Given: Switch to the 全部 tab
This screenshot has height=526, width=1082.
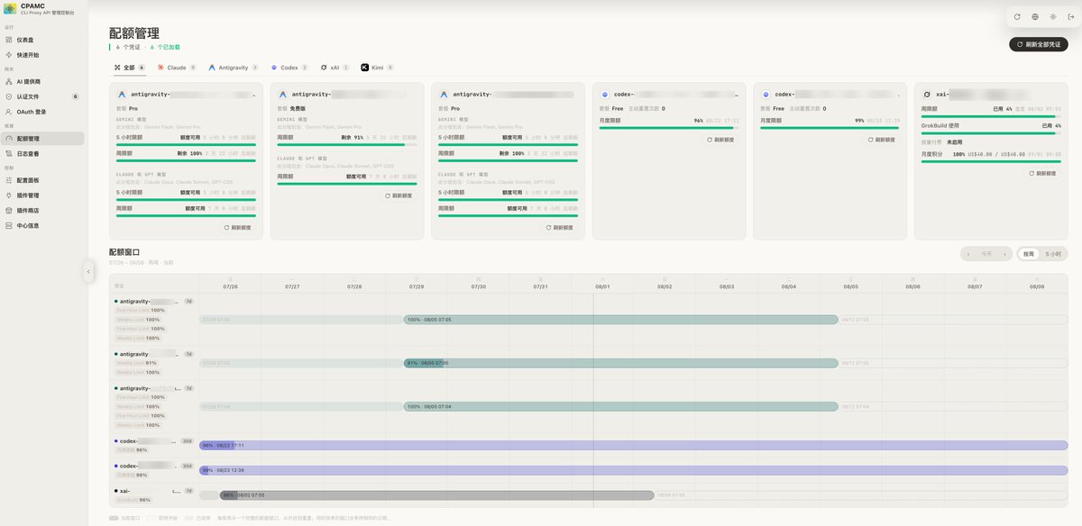Looking at the screenshot, I should coord(130,68).
